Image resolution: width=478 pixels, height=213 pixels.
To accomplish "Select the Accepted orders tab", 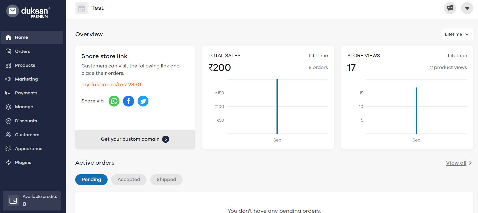I will point(129,180).
